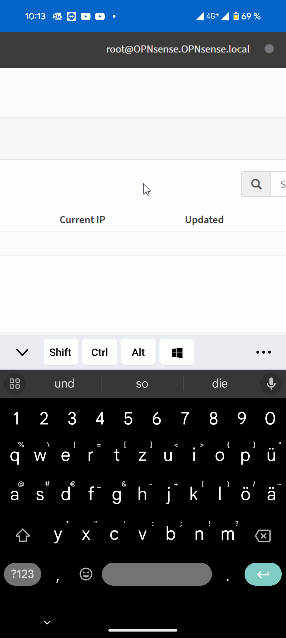Open more options via the ellipsis icon
This screenshot has height=638, width=286.
(263, 352)
